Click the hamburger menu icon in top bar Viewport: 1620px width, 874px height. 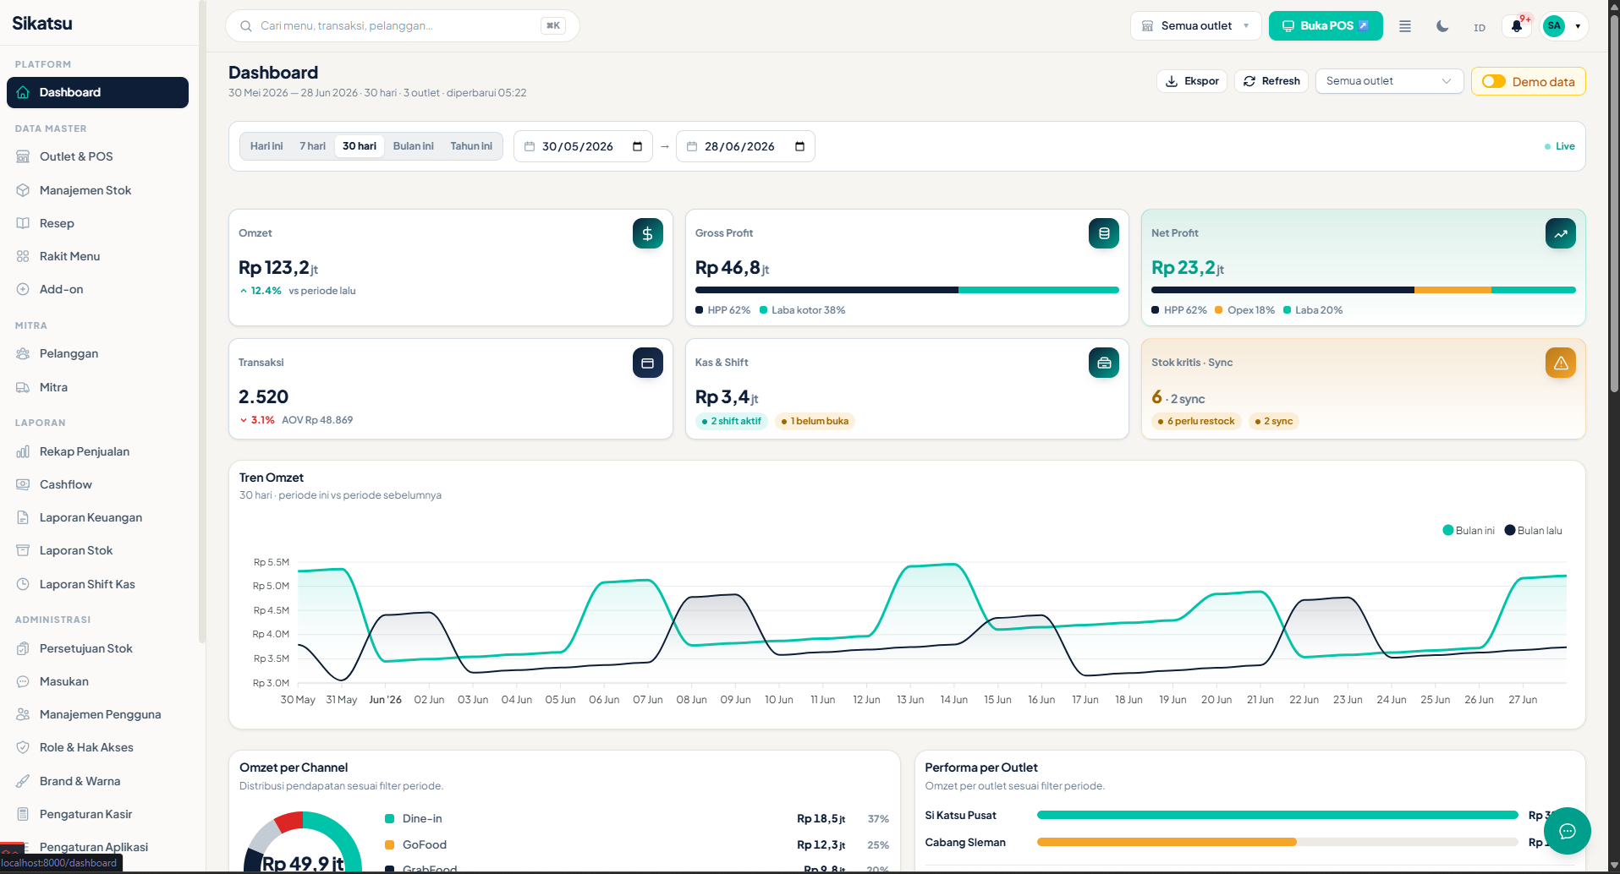1405,26
